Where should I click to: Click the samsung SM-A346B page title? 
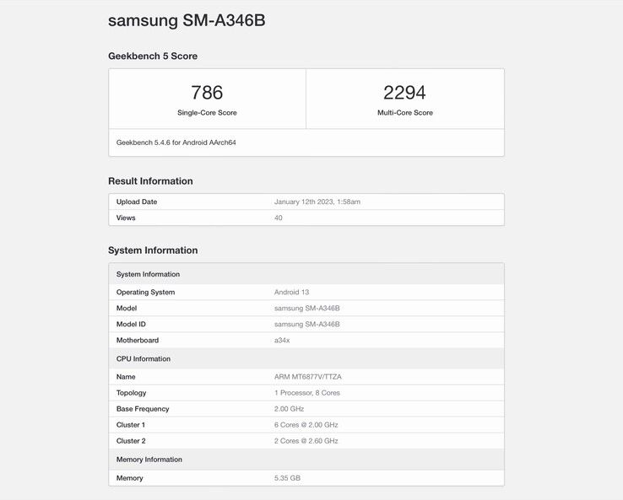tap(187, 20)
